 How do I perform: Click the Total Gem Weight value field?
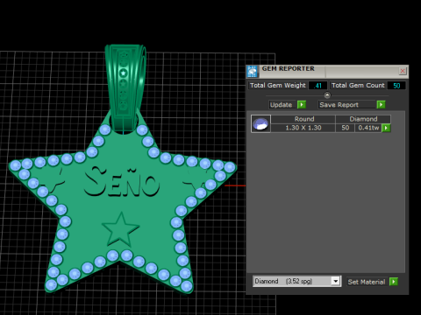click(318, 86)
